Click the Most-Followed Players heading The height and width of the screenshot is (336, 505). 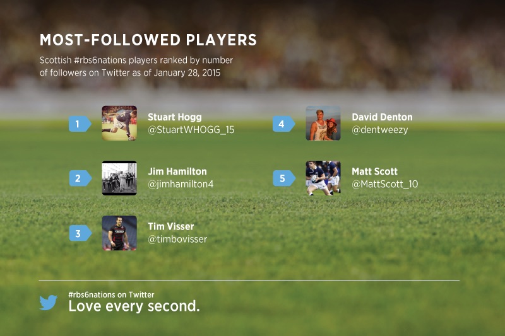[148, 40]
